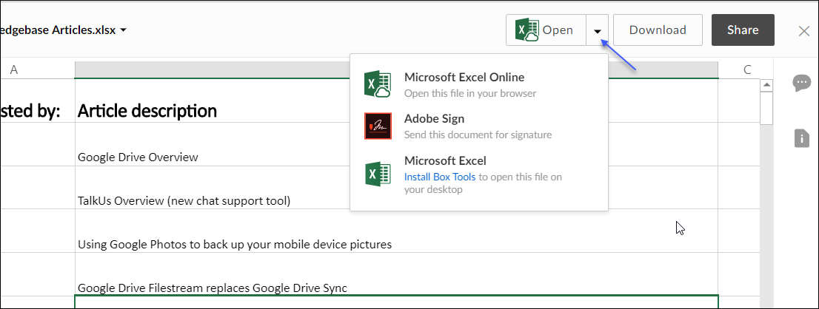819x309 pixels.
Task: Click the Share button
Action: point(743,30)
